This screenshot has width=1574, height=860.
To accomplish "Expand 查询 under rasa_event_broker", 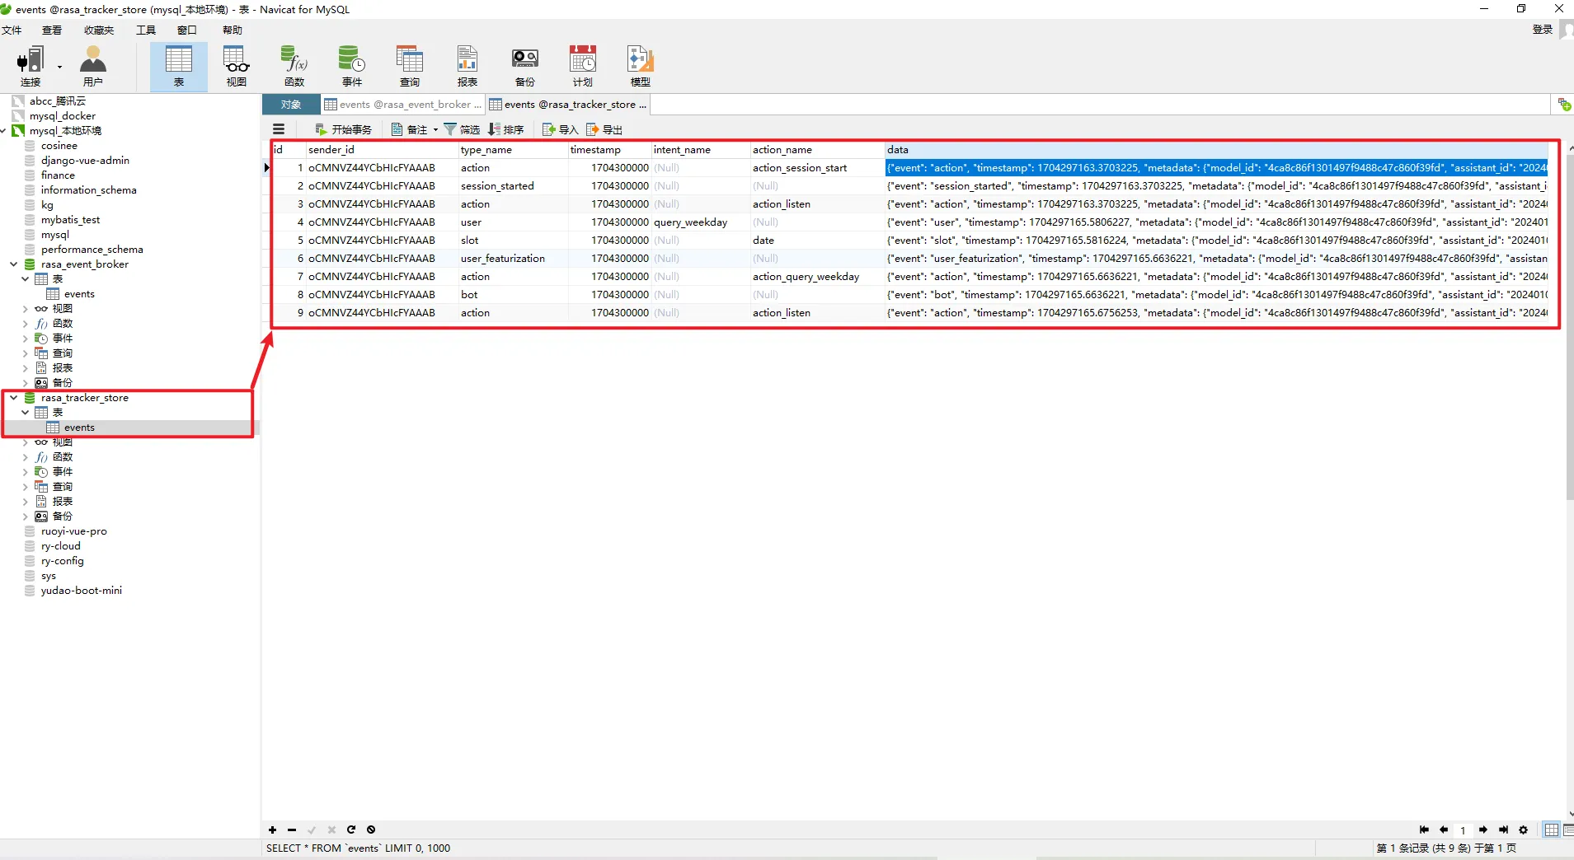I will click(x=26, y=353).
